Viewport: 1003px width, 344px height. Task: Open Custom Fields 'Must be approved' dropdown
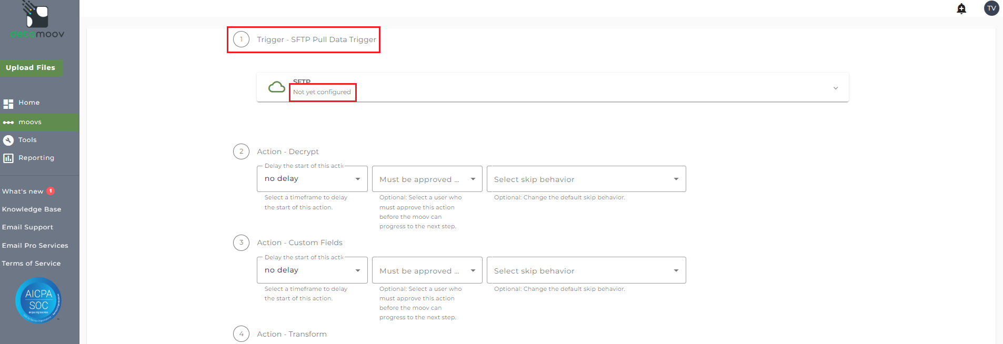tap(427, 270)
